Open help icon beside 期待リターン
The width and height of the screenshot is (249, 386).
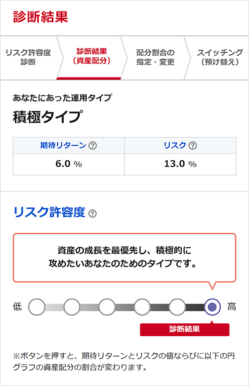(93, 145)
